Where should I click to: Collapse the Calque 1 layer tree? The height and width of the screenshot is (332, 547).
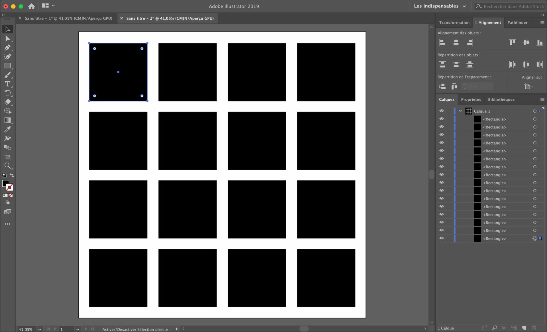coord(460,111)
